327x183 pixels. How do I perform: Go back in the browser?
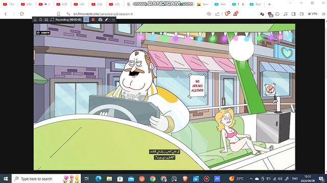tap(6, 14)
